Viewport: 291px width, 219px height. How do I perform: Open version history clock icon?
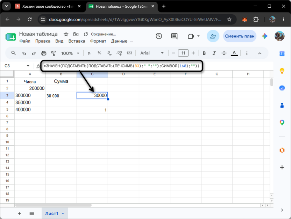click(159, 36)
